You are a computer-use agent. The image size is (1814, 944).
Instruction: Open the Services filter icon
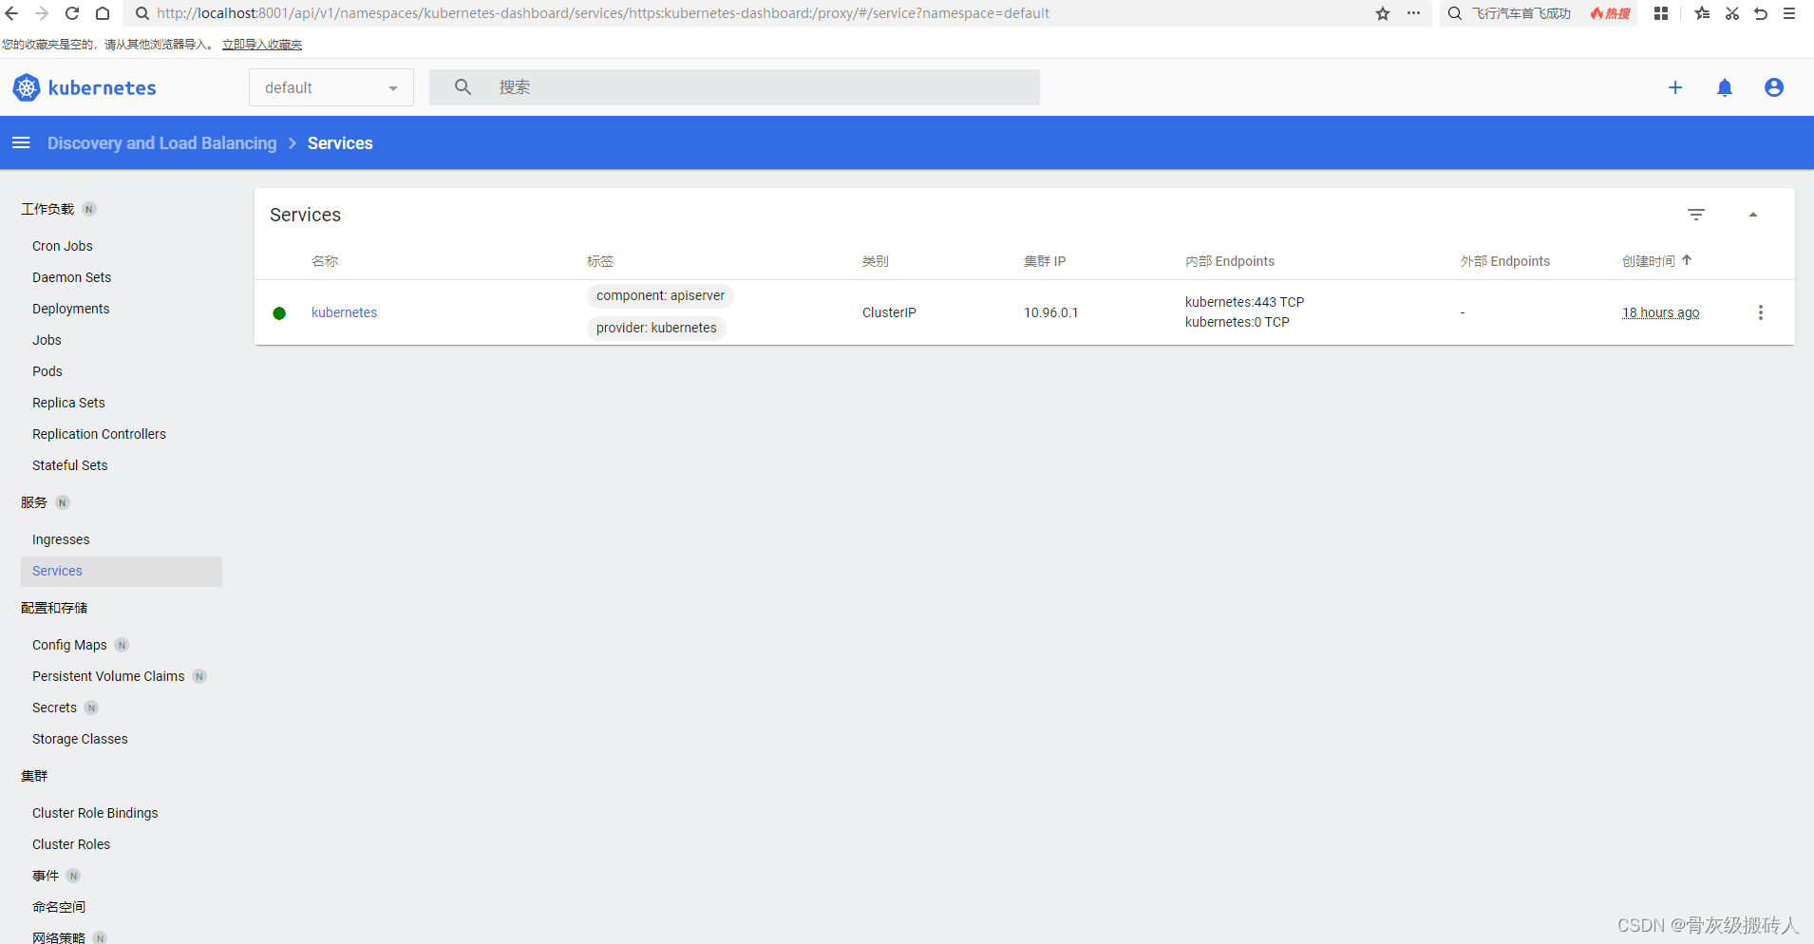1696,215
